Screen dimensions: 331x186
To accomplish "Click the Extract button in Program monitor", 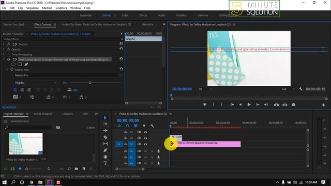I will coord(285,104).
